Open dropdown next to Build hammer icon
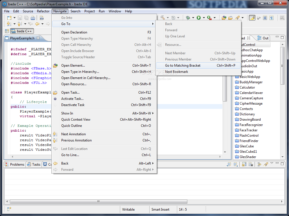 pos(168,18)
